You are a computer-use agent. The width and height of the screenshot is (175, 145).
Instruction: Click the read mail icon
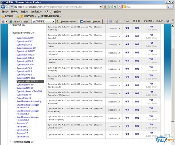(123, 21)
